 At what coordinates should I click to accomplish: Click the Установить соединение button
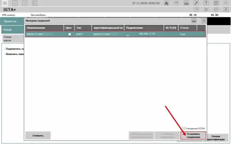(x=193, y=136)
